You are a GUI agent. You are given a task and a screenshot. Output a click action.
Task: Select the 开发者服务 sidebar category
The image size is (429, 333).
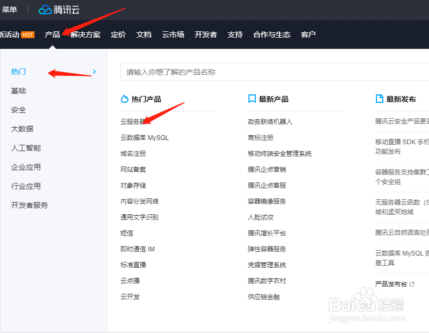click(30, 205)
